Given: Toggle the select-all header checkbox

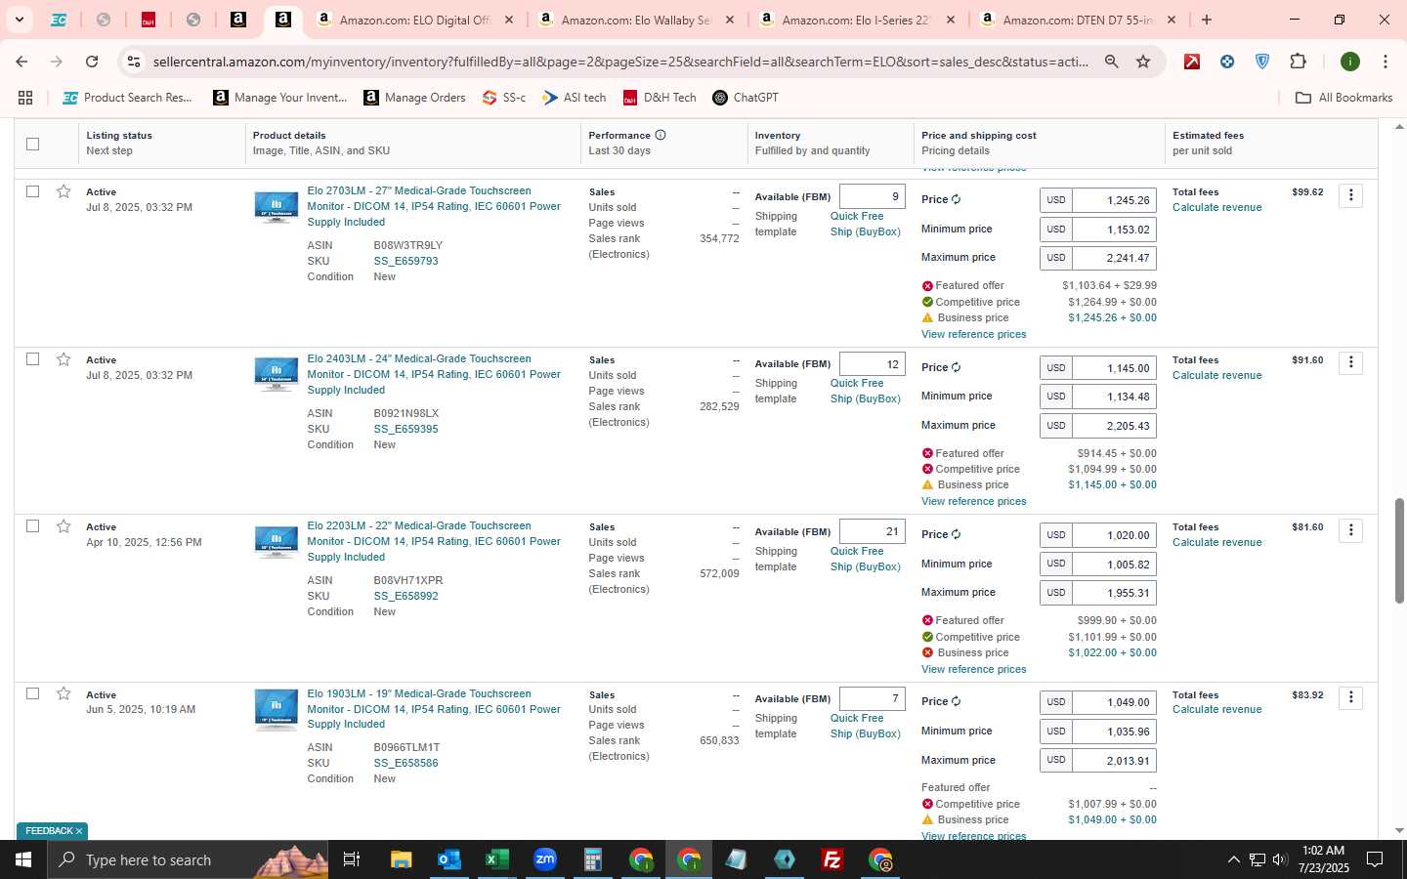Looking at the screenshot, I should coord(32,144).
